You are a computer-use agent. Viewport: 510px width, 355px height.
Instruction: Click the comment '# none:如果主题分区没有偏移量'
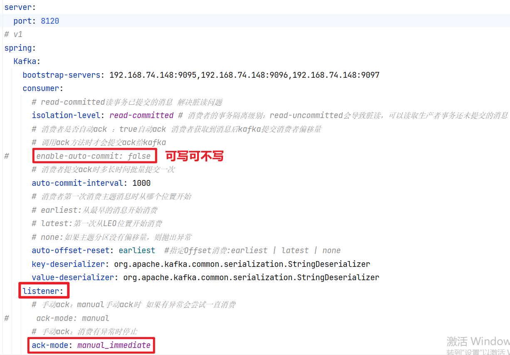coord(111,237)
